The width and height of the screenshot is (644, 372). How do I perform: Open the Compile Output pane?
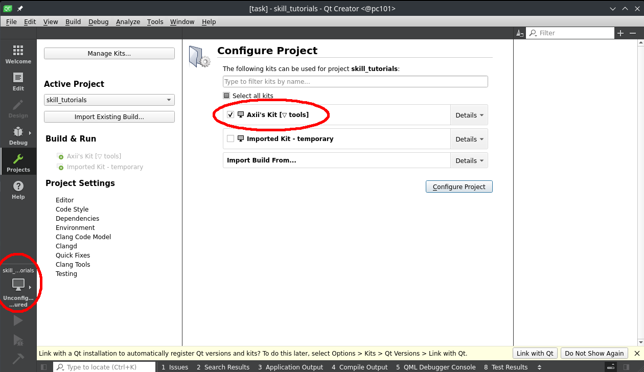360,367
